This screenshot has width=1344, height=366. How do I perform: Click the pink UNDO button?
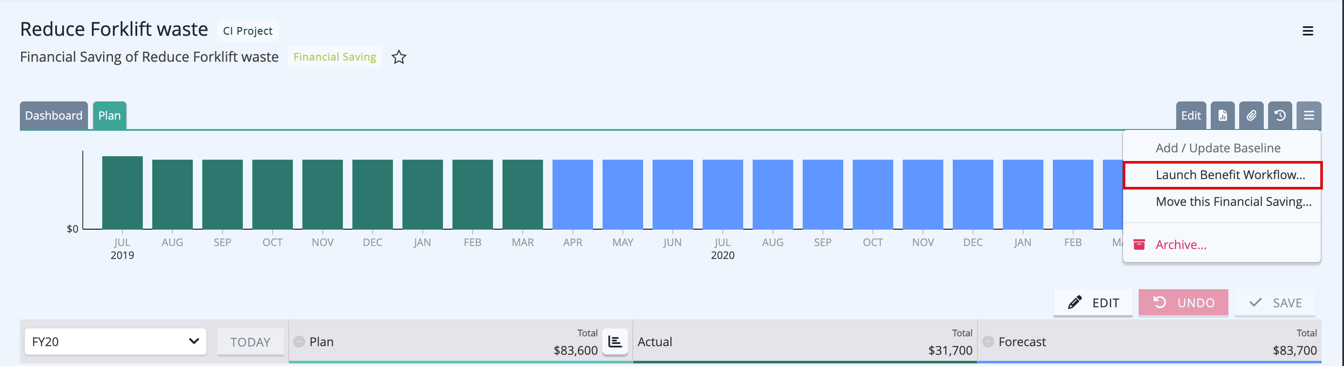click(1183, 302)
